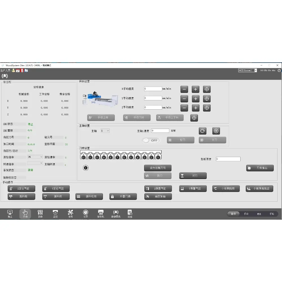This screenshot has height=282, width=282.
Task: Click the 垫板厚度 input field
Action: tap(228, 159)
